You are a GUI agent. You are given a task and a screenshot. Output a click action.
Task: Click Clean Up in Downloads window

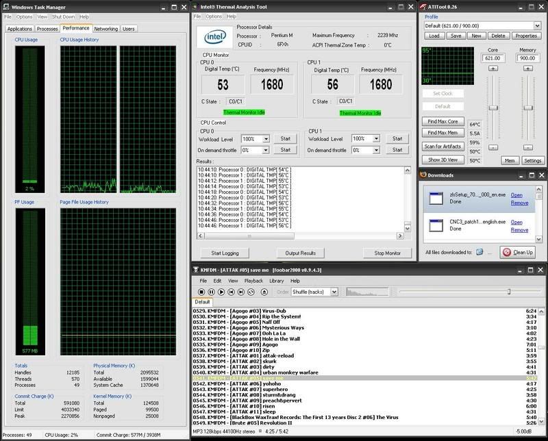(518, 252)
